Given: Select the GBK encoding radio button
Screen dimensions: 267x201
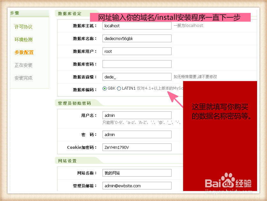Looking at the screenshot, I should (104, 88).
